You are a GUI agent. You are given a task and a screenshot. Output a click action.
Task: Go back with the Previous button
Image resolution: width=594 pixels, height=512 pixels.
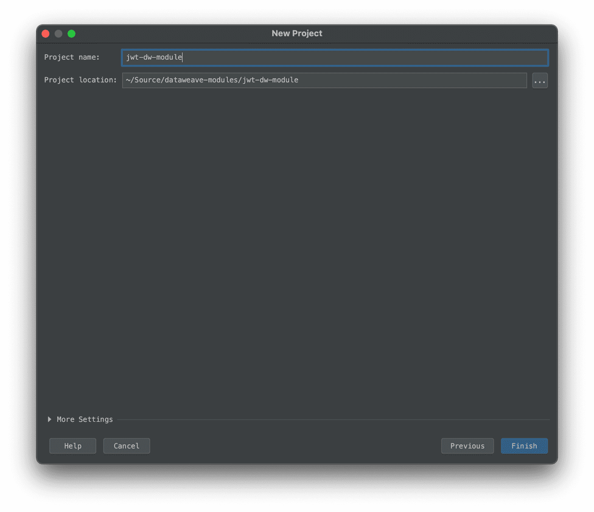click(467, 445)
